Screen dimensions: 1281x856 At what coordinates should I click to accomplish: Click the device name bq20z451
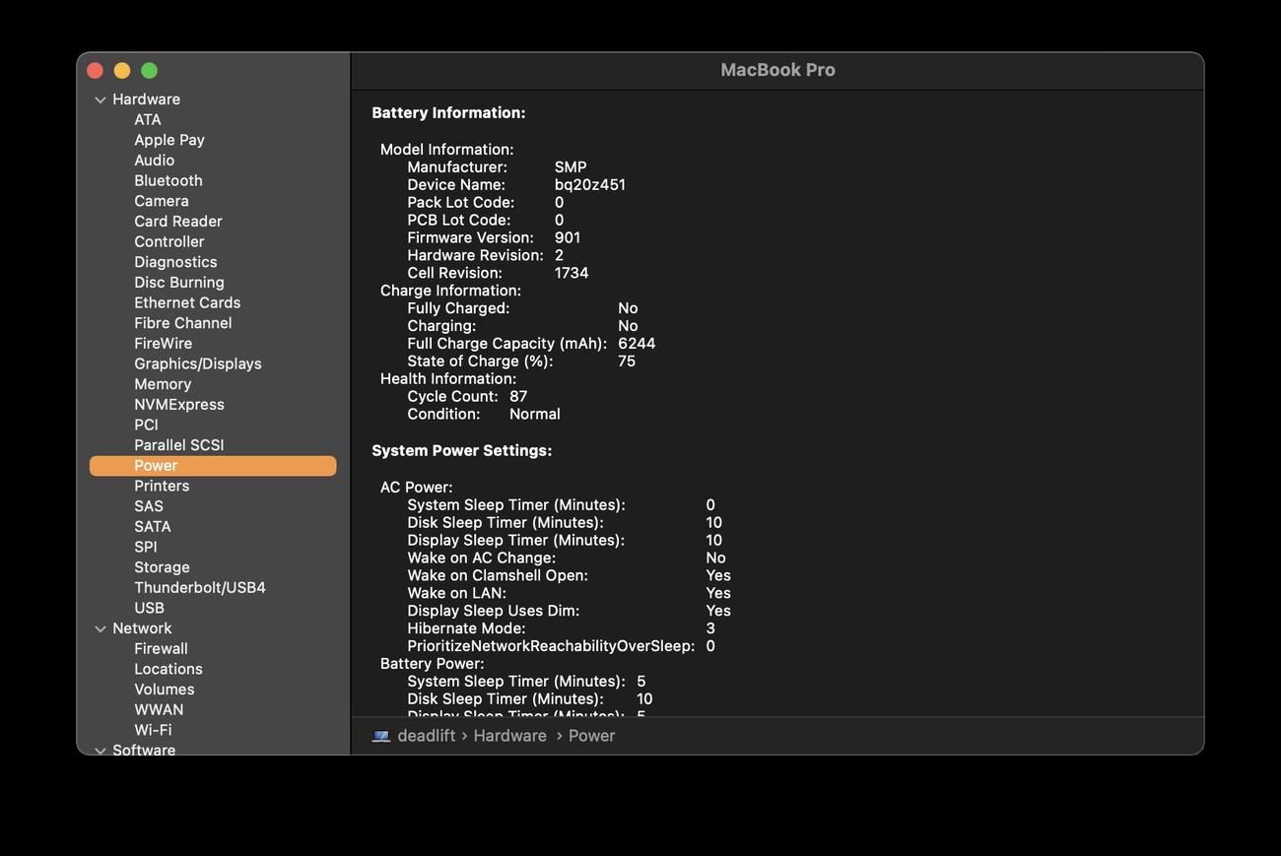(590, 185)
